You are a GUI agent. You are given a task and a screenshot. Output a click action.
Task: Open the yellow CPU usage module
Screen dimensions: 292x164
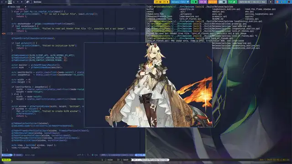tap(162, 2)
